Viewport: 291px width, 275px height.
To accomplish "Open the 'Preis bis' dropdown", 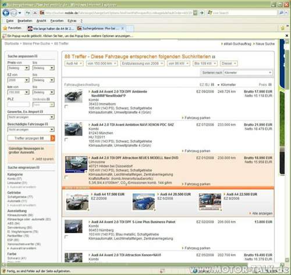I will click(44, 68).
